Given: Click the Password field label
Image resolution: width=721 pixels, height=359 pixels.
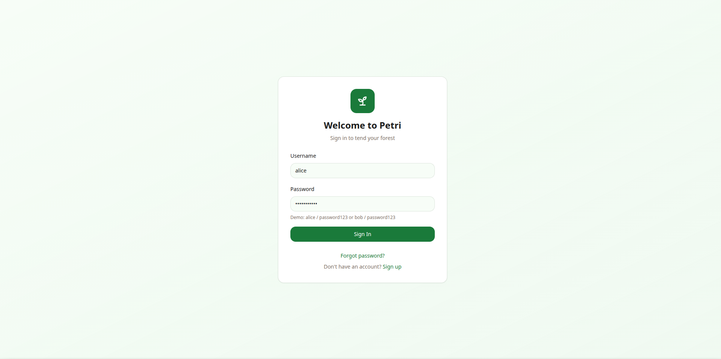Looking at the screenshot, I should pos(302,189).
